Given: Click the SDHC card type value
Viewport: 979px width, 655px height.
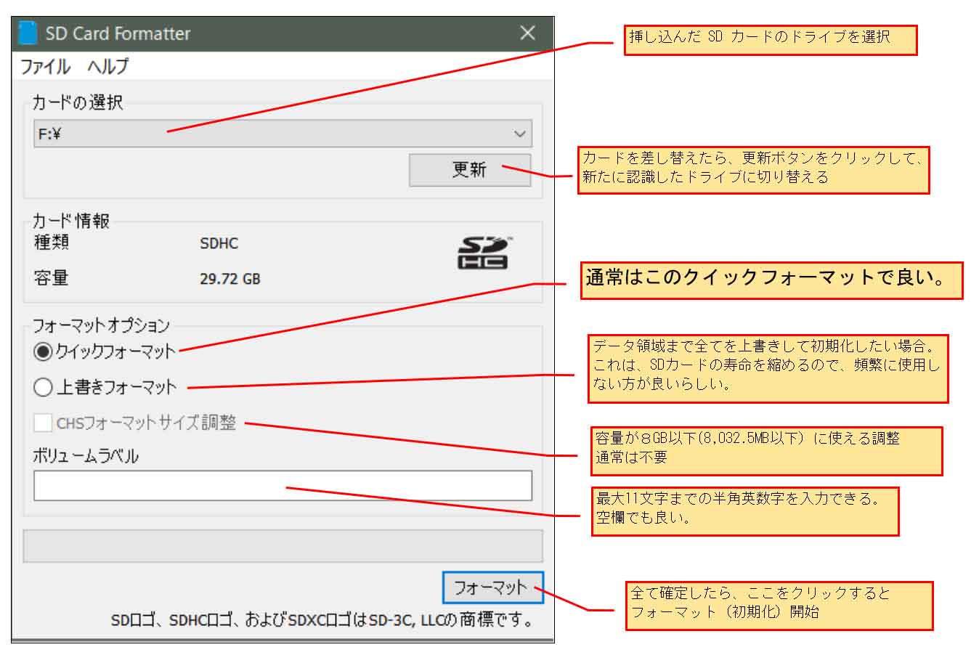Looking at the screenshot, I should pos(219,243).
